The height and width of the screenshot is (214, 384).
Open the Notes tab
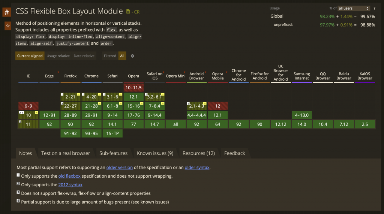point(25,153)
